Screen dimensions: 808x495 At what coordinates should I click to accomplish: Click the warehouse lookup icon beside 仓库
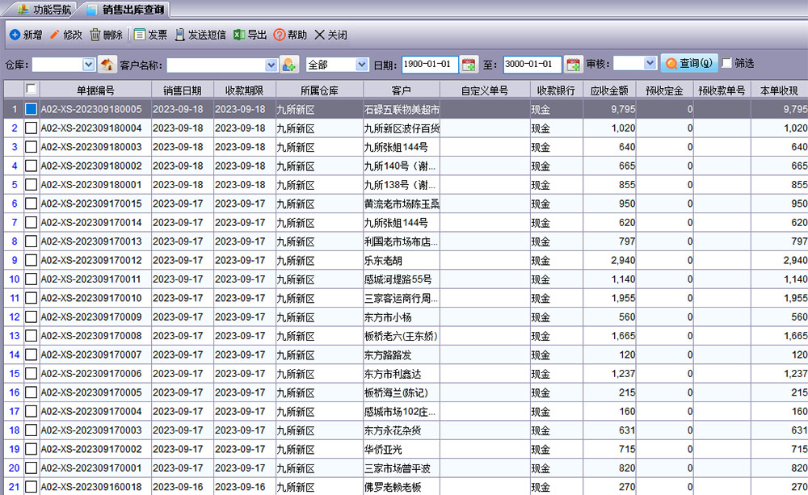point(107,64)
